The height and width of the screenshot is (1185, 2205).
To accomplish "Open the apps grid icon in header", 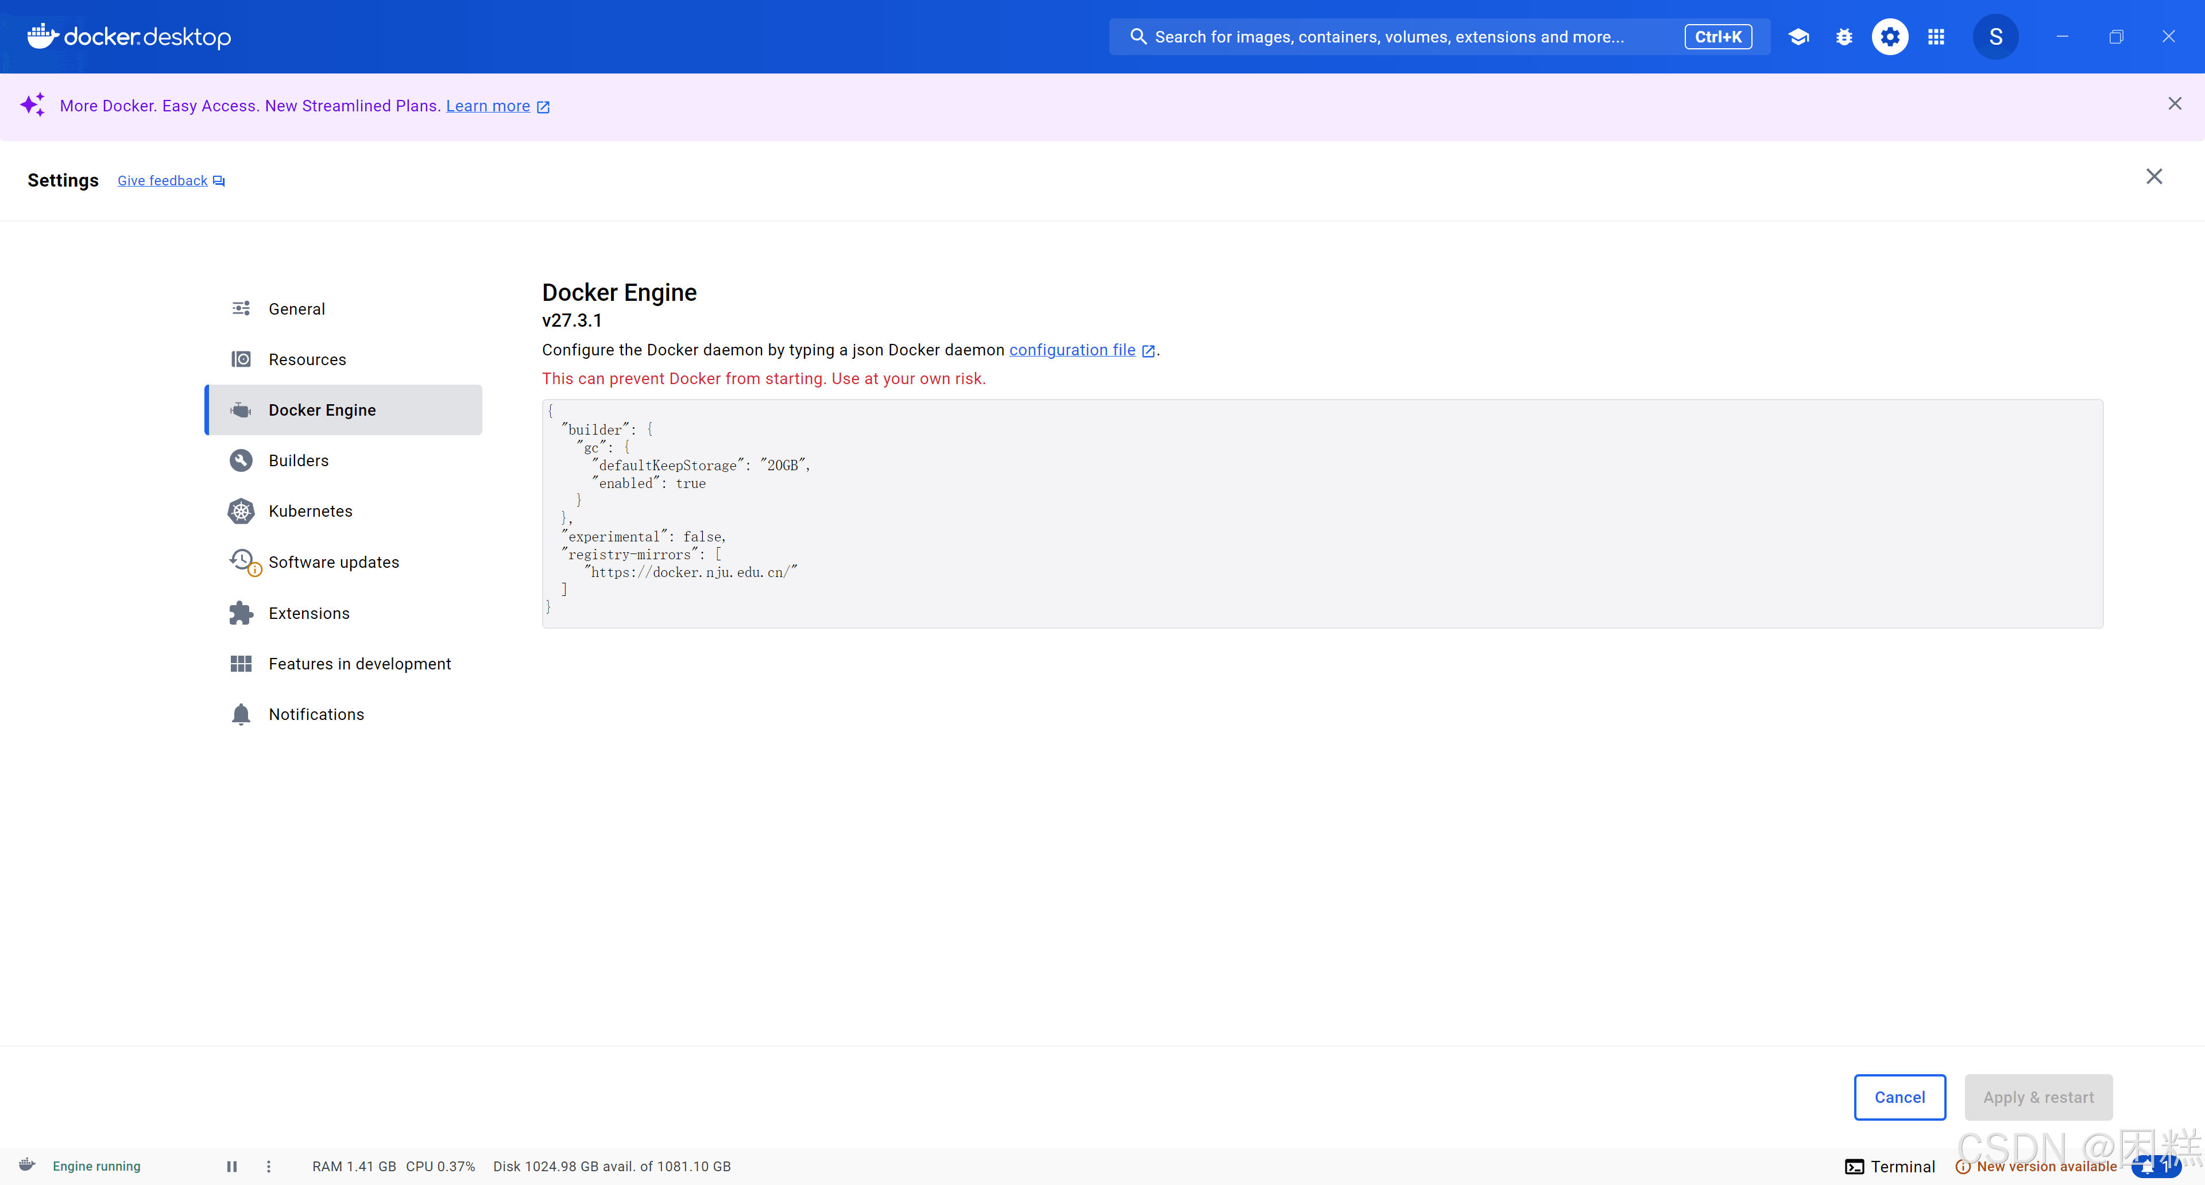I will point(1936,37).
